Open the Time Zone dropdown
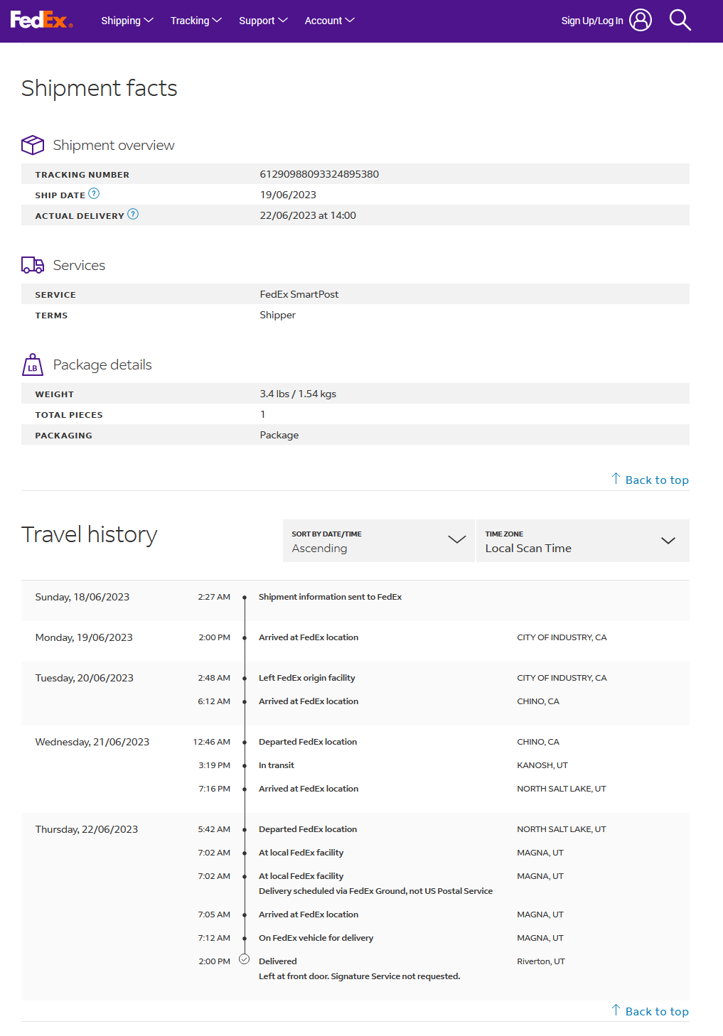 (x=582, y=541)
